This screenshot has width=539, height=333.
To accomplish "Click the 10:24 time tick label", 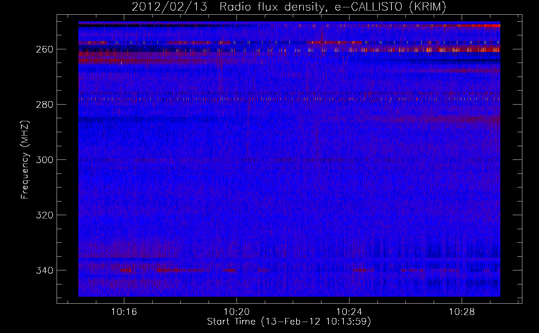I will pos(349,312).
